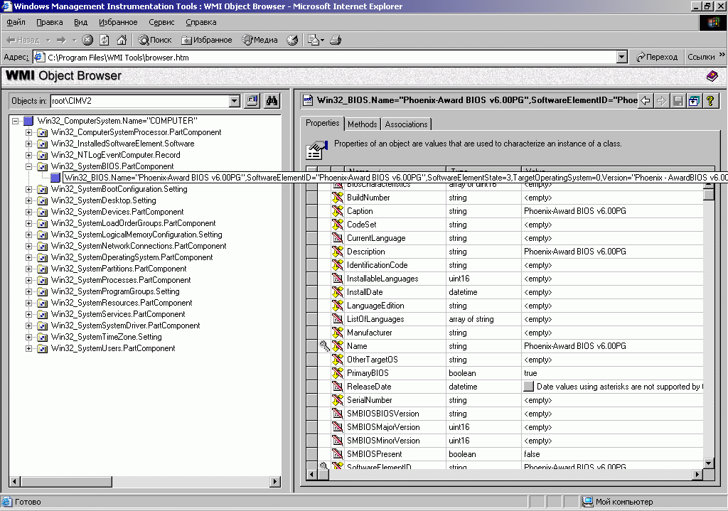Click the folder icon of Win32_SystemTimeZone.Setting
Viewport: 728px width, 511px height.
coord(42,337)
